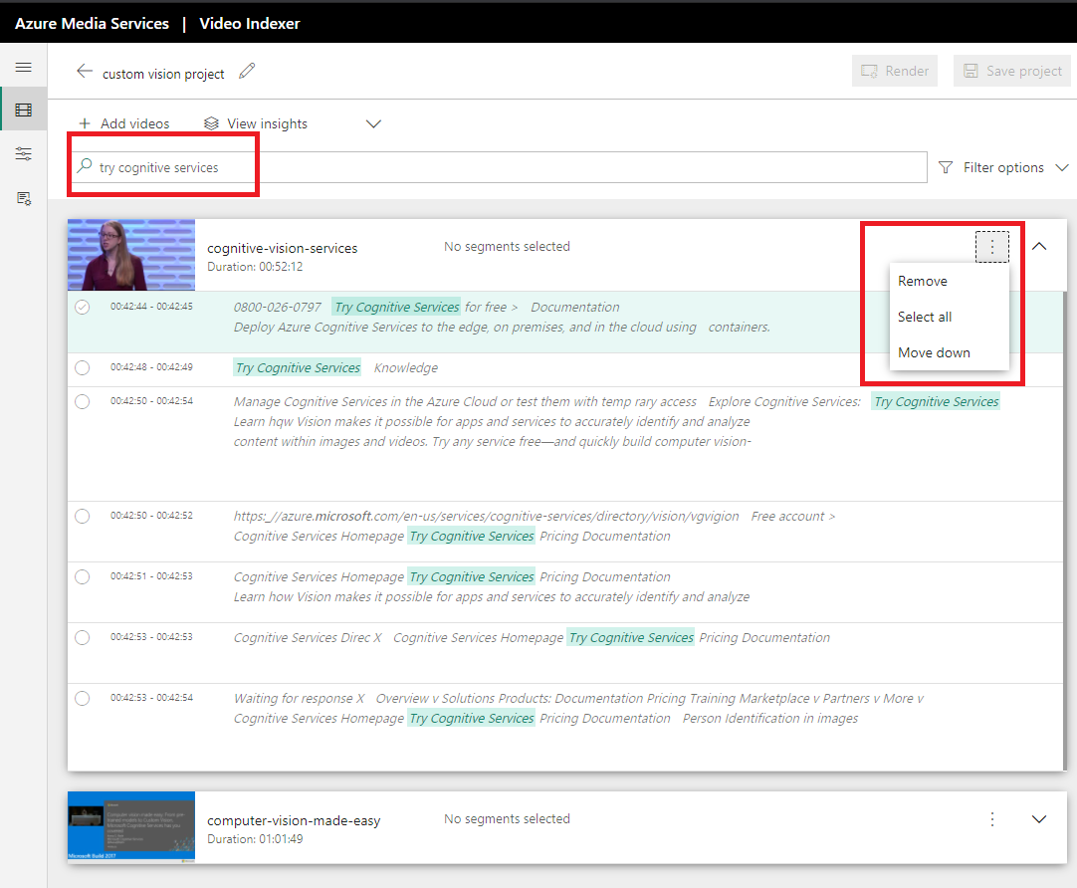
Task: Click the search magnifier icon
Action: (x=85, y=165)
